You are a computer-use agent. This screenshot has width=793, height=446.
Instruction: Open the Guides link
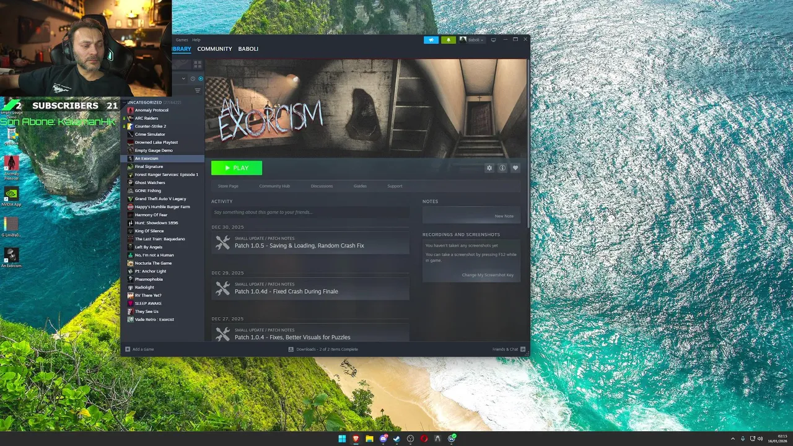pos(360,186)
